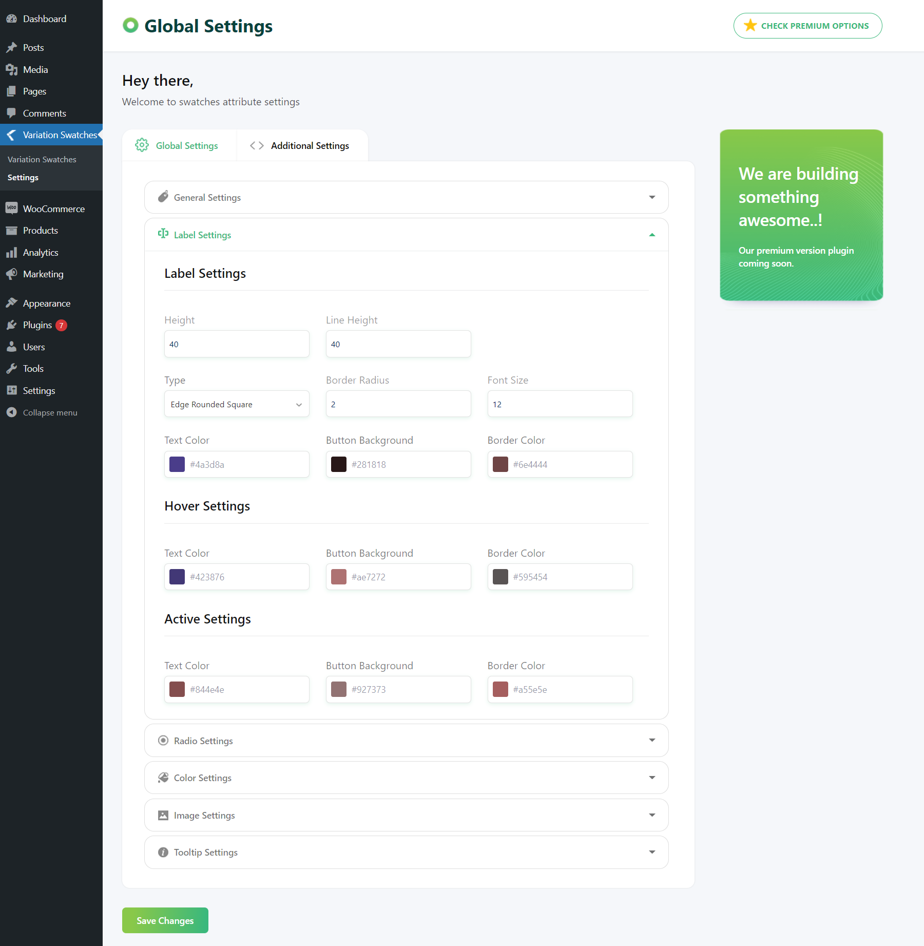Click the premium plugin promo banner
924x946 pixels.
point(801,215)
